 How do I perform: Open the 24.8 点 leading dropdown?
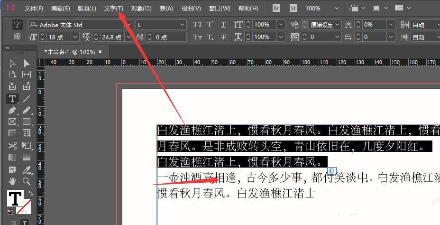point(129,37)
